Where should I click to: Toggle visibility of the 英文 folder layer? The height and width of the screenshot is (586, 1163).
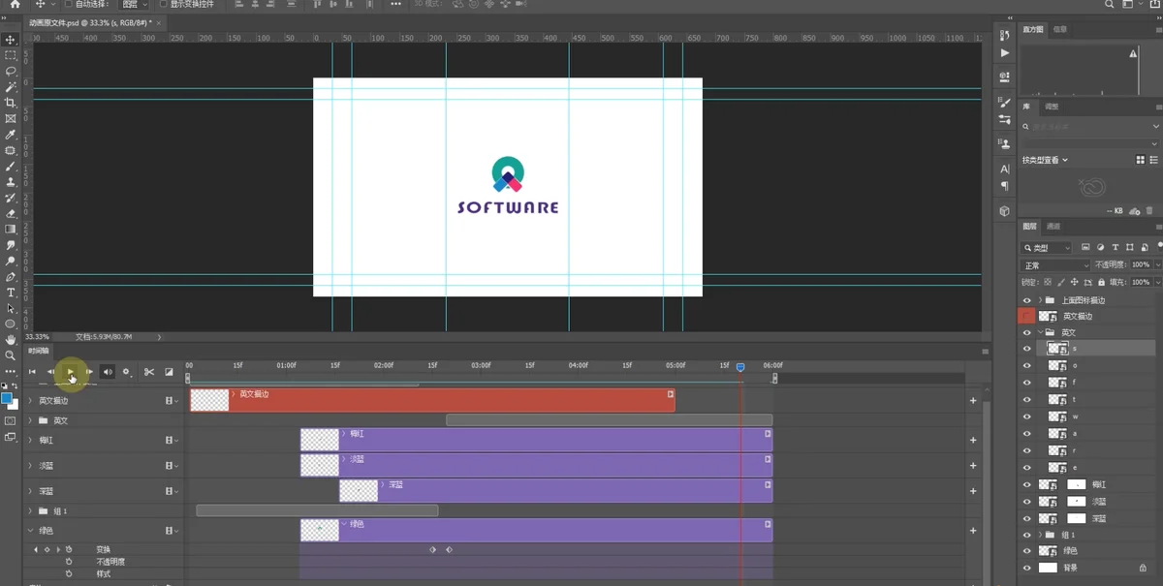[1027, 332]
